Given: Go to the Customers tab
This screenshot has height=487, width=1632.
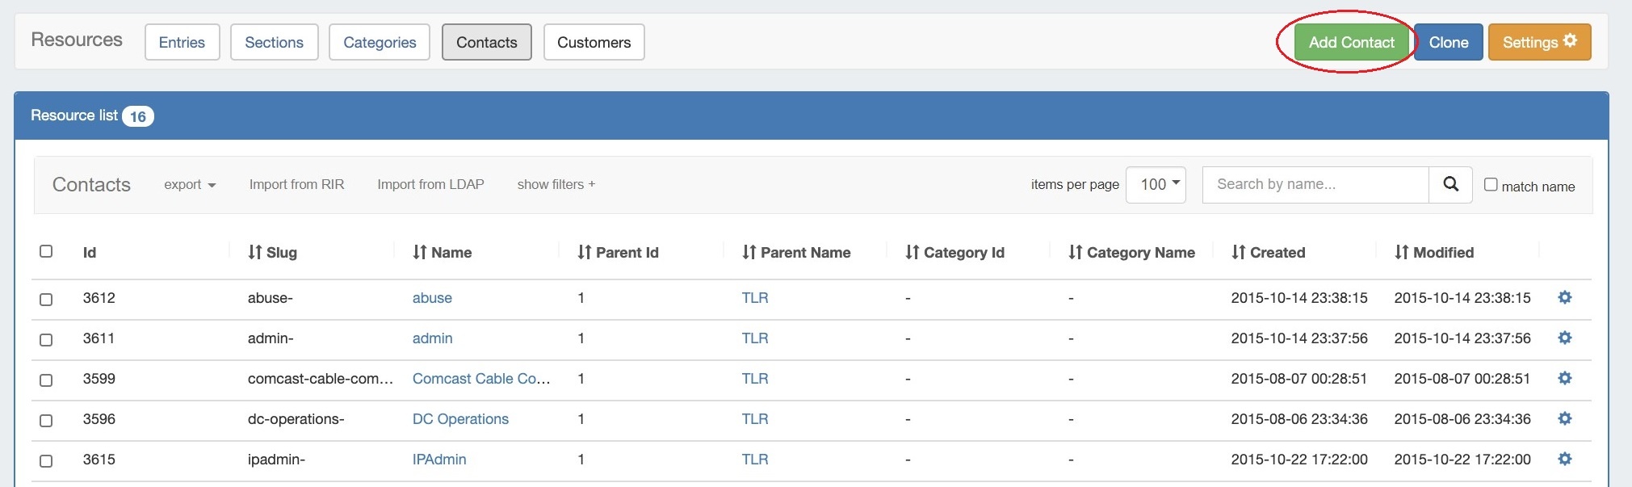Looking at the screenshot, I should (x=594, y=42).
